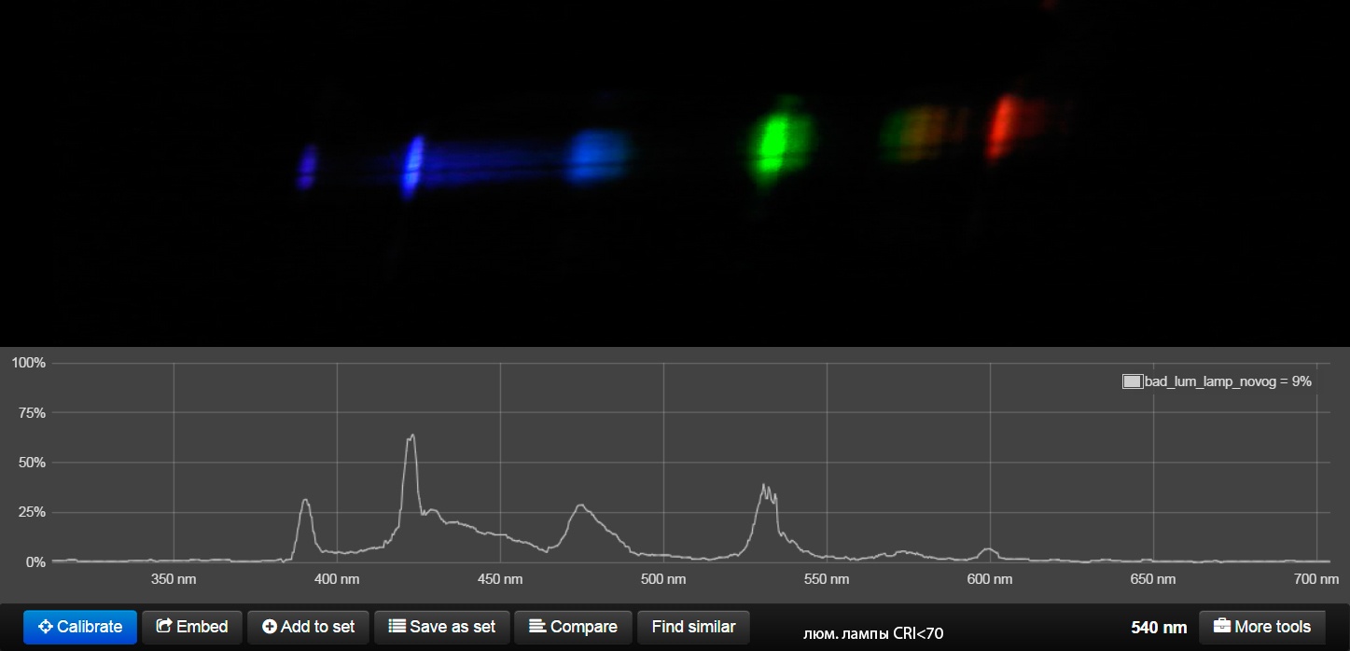The height and width of the screenshot is (651, 1350).
Task: Click the bright green band in spectrum image
Action: [774, 143]
